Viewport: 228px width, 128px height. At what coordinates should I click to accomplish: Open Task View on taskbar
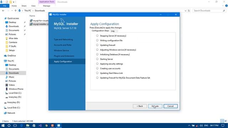(x=15, y=126)
